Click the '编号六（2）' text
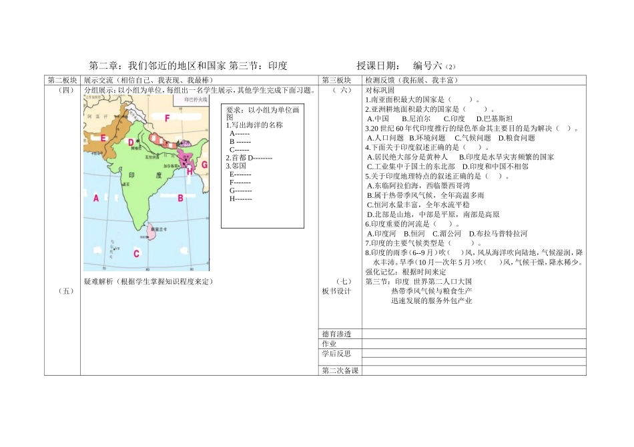Viewport: 634px width, 447px height. click(x=434, y=66)
